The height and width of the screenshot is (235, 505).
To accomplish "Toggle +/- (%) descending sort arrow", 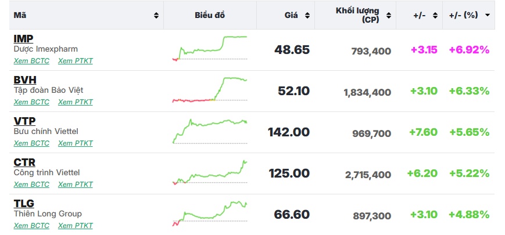I will click(488, 15).
